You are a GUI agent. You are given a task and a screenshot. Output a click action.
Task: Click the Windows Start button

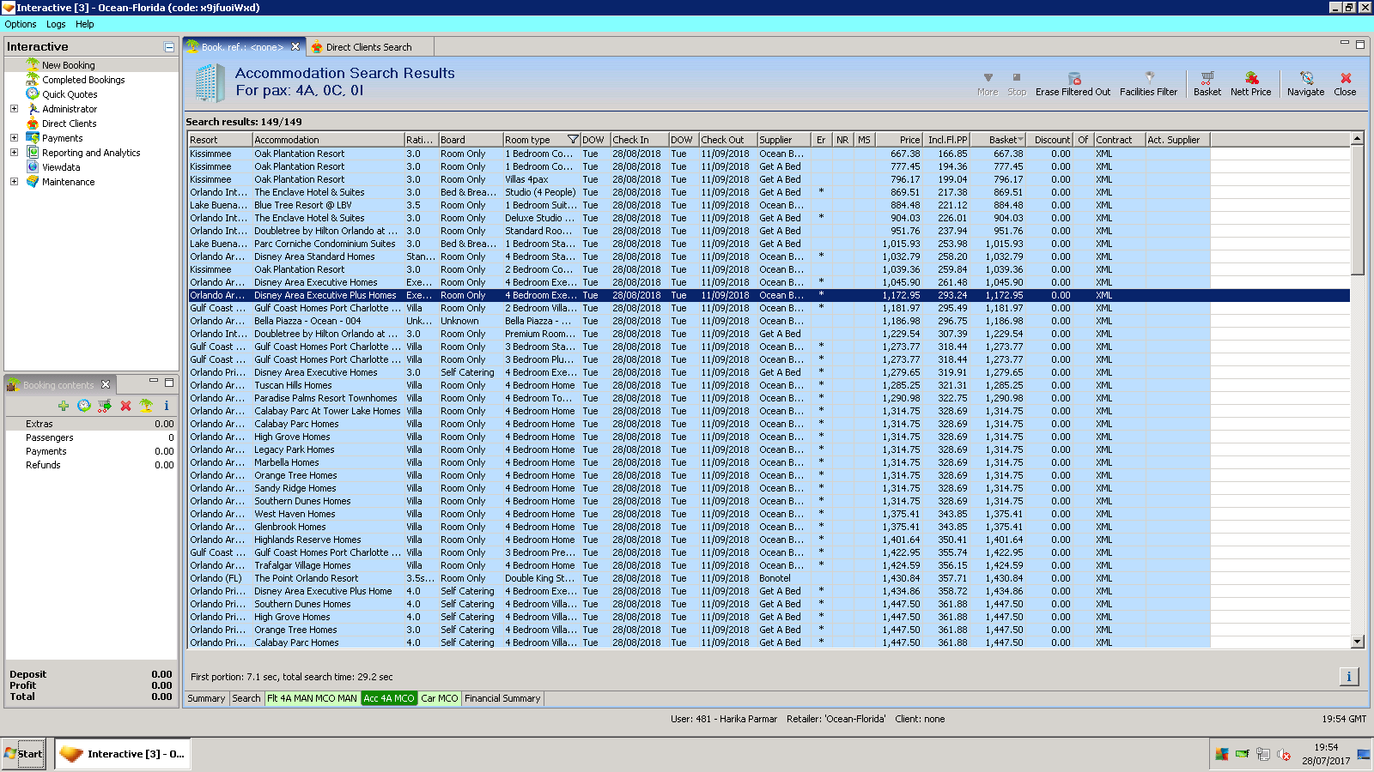(23, 754)
